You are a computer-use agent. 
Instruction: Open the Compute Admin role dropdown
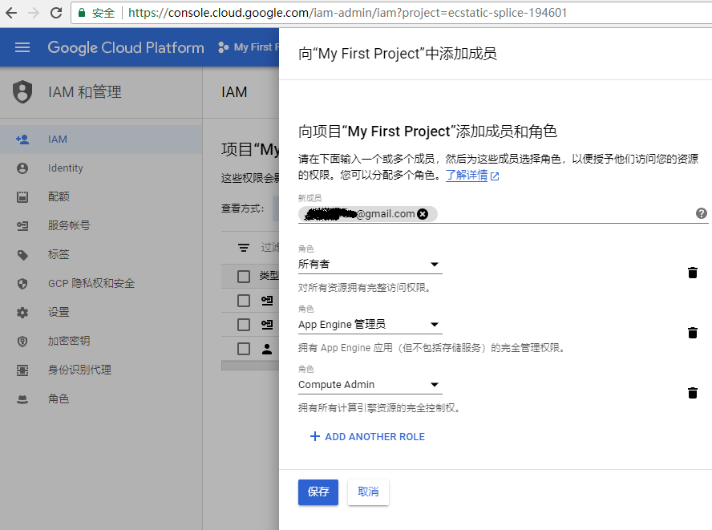(x=433, y=384)
